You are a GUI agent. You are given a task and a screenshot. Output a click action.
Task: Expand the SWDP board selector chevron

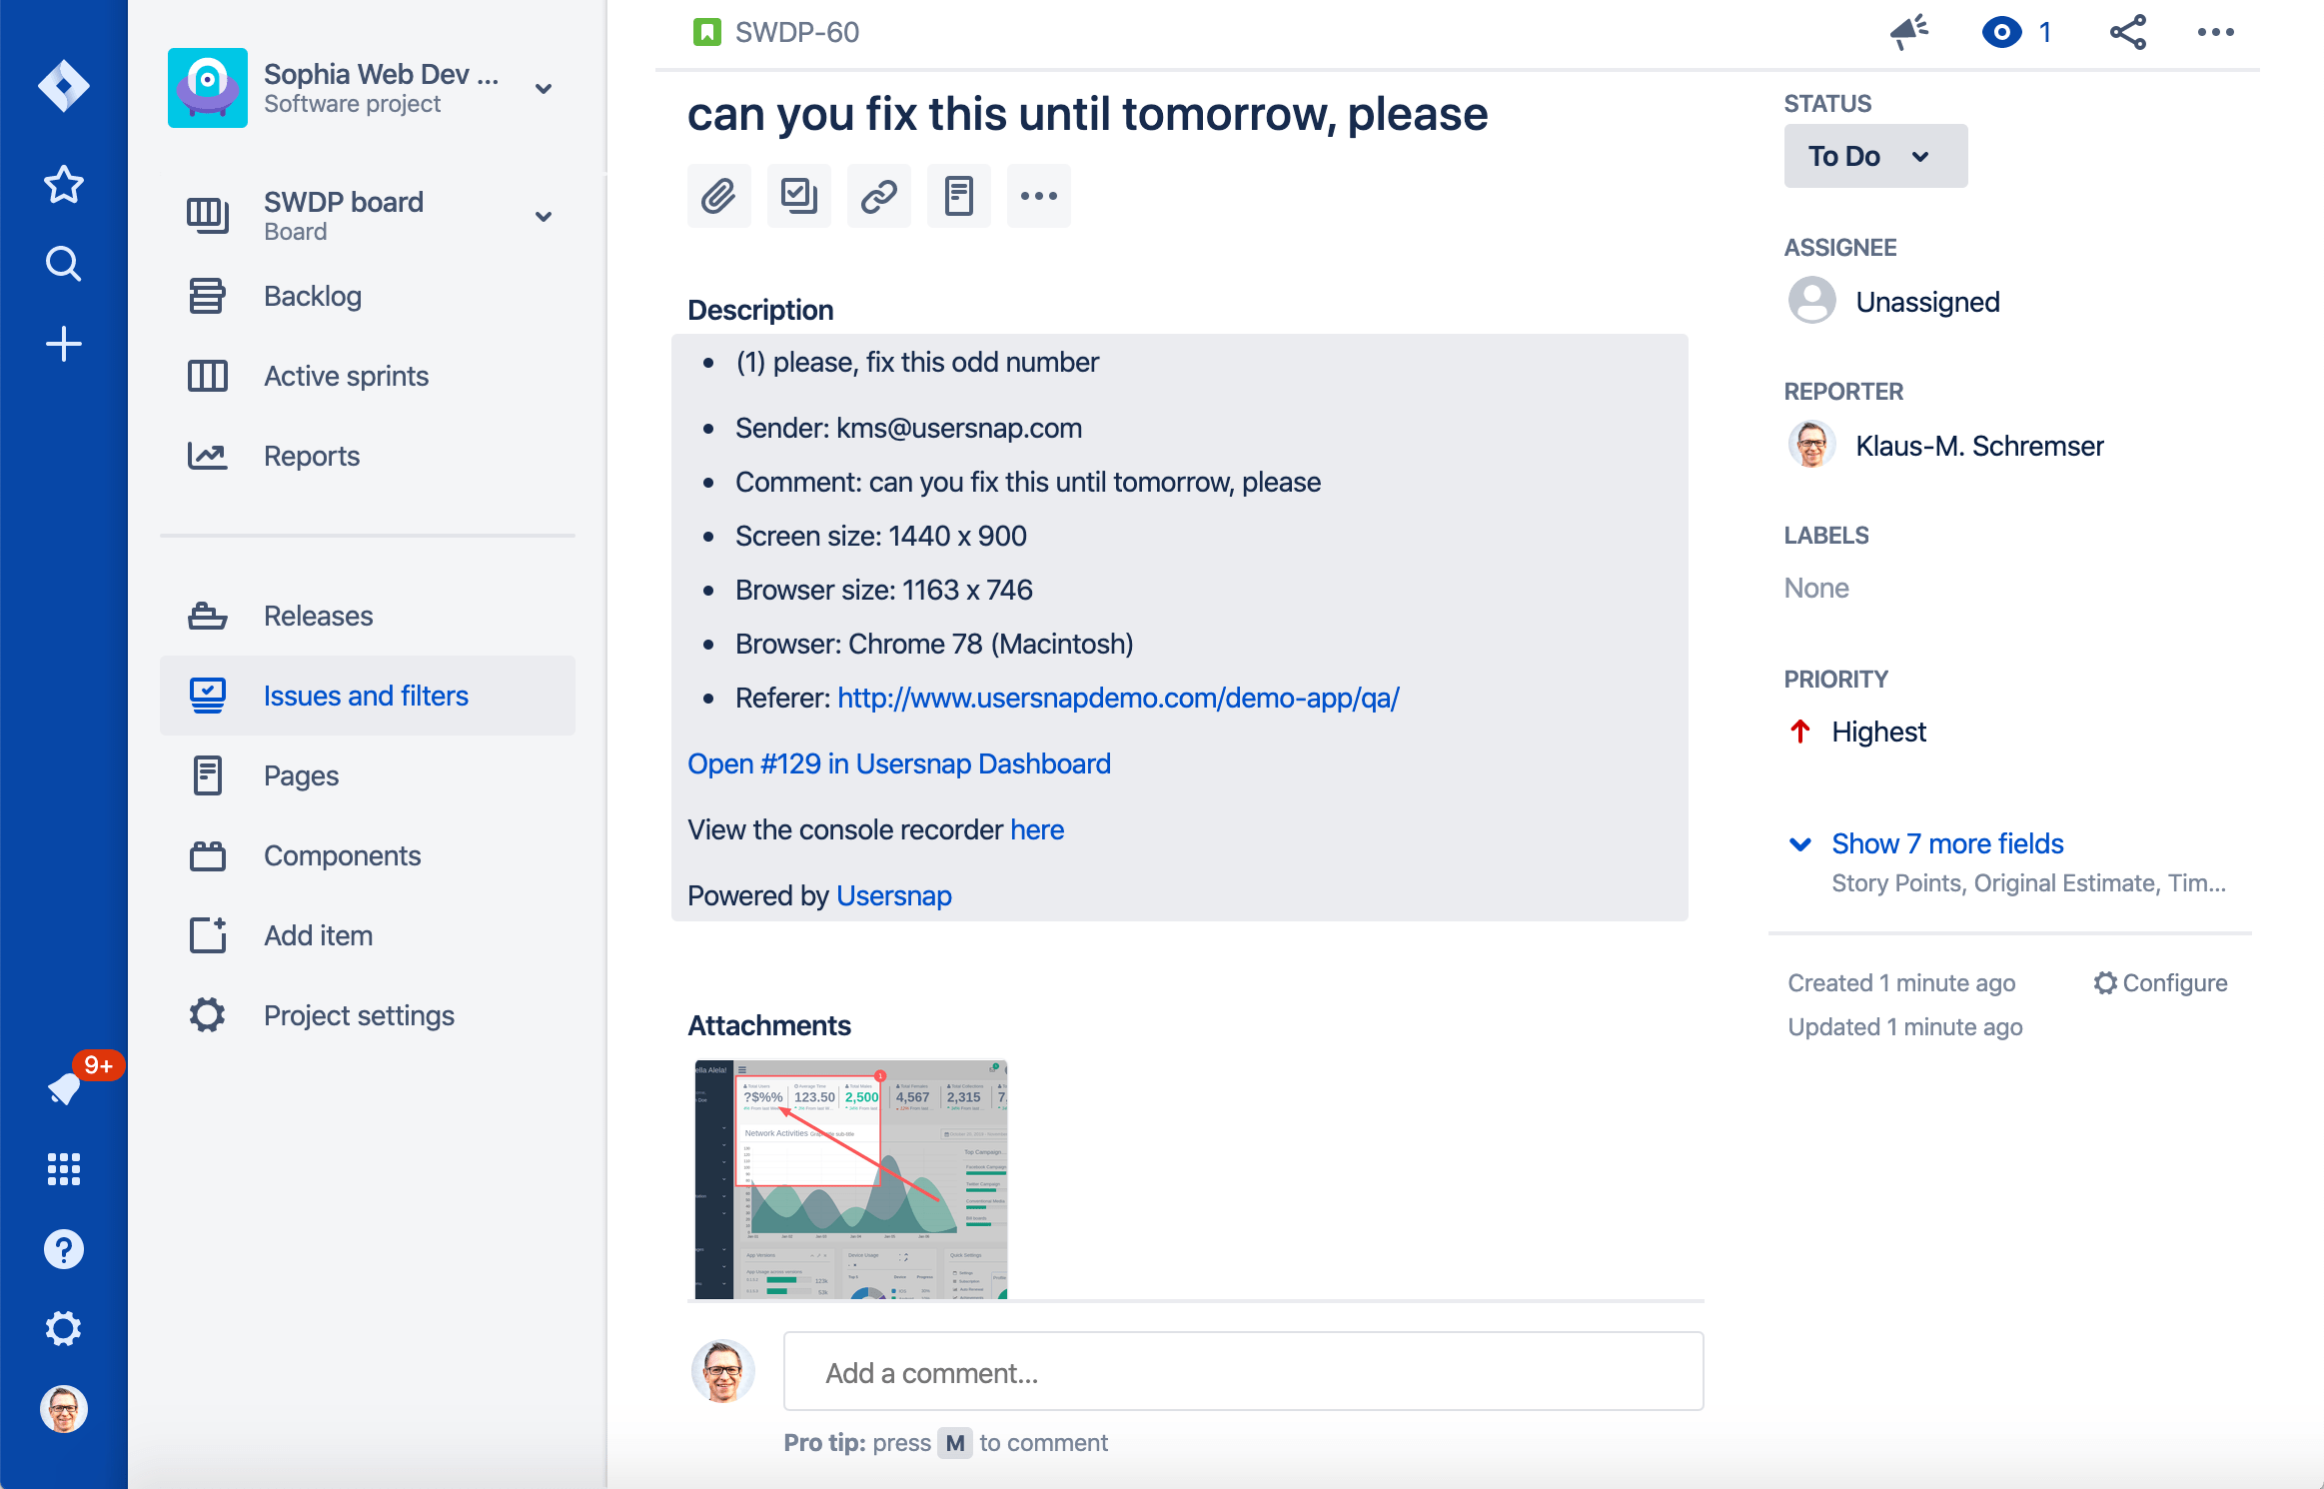(544, 216)
